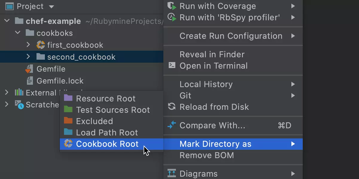Open Run with 'RbSpy profiler' item
359x179 pixels.
point(233,17)
